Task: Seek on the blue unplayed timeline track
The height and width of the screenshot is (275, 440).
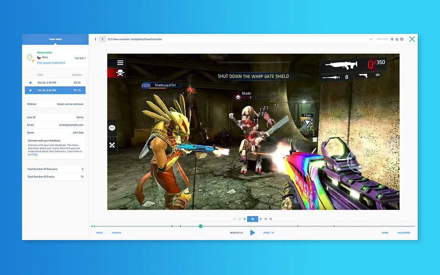Action: 308,226
